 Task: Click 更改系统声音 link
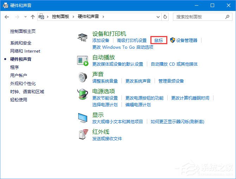[x=138, y=81]
